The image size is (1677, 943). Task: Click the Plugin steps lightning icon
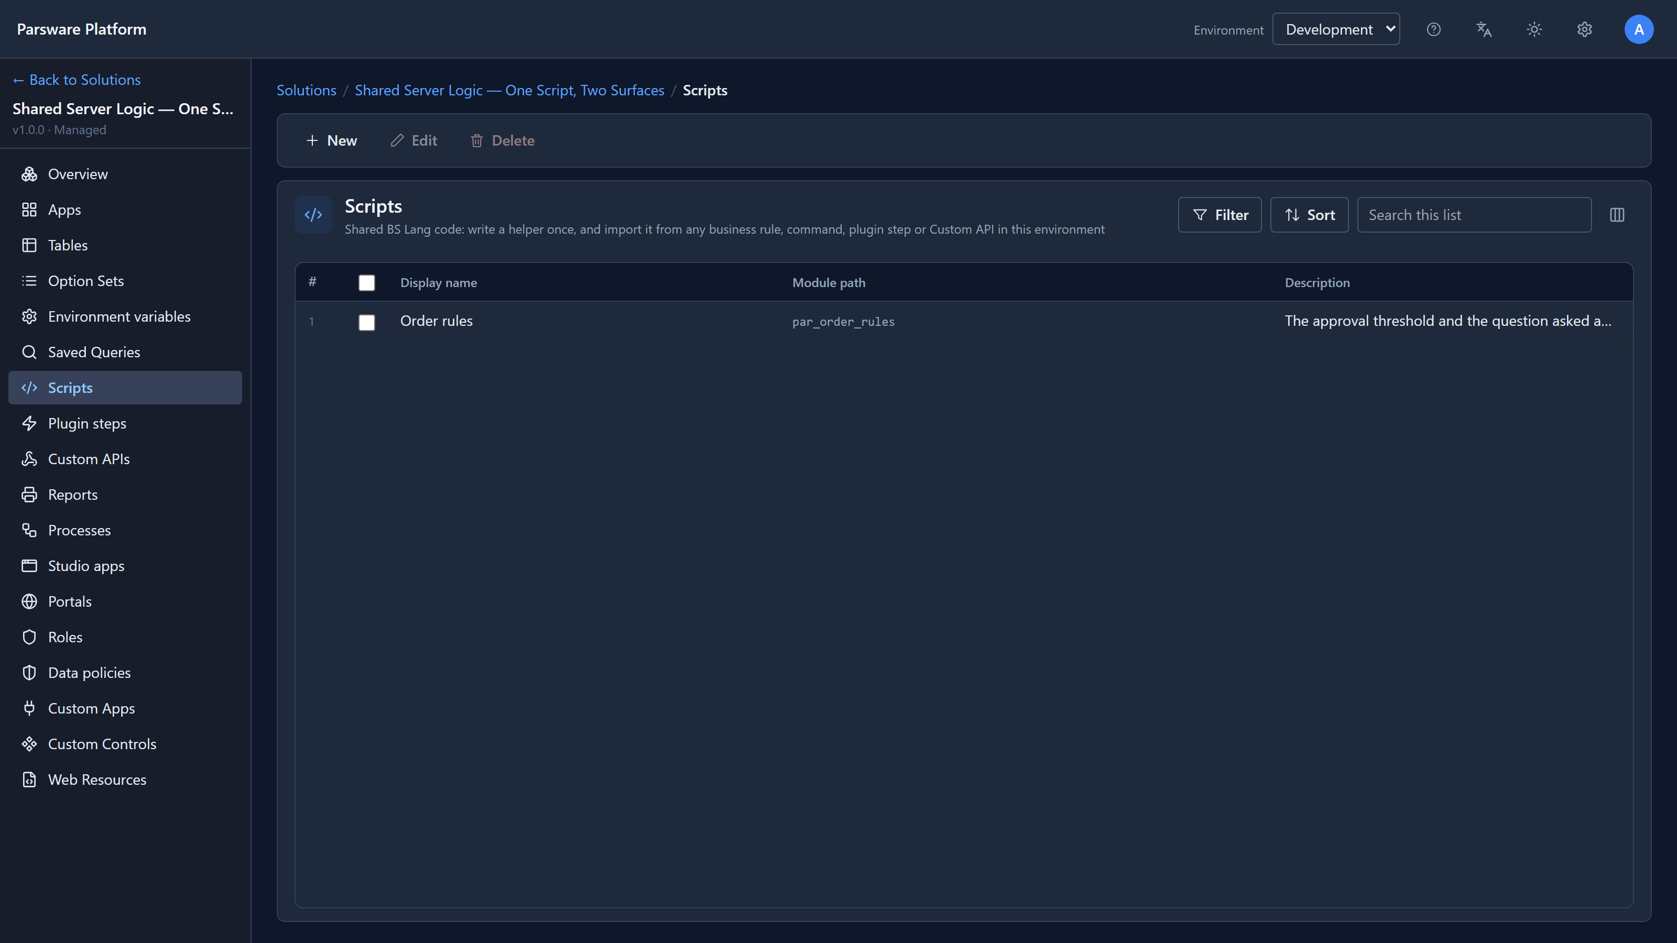[29, 424]
